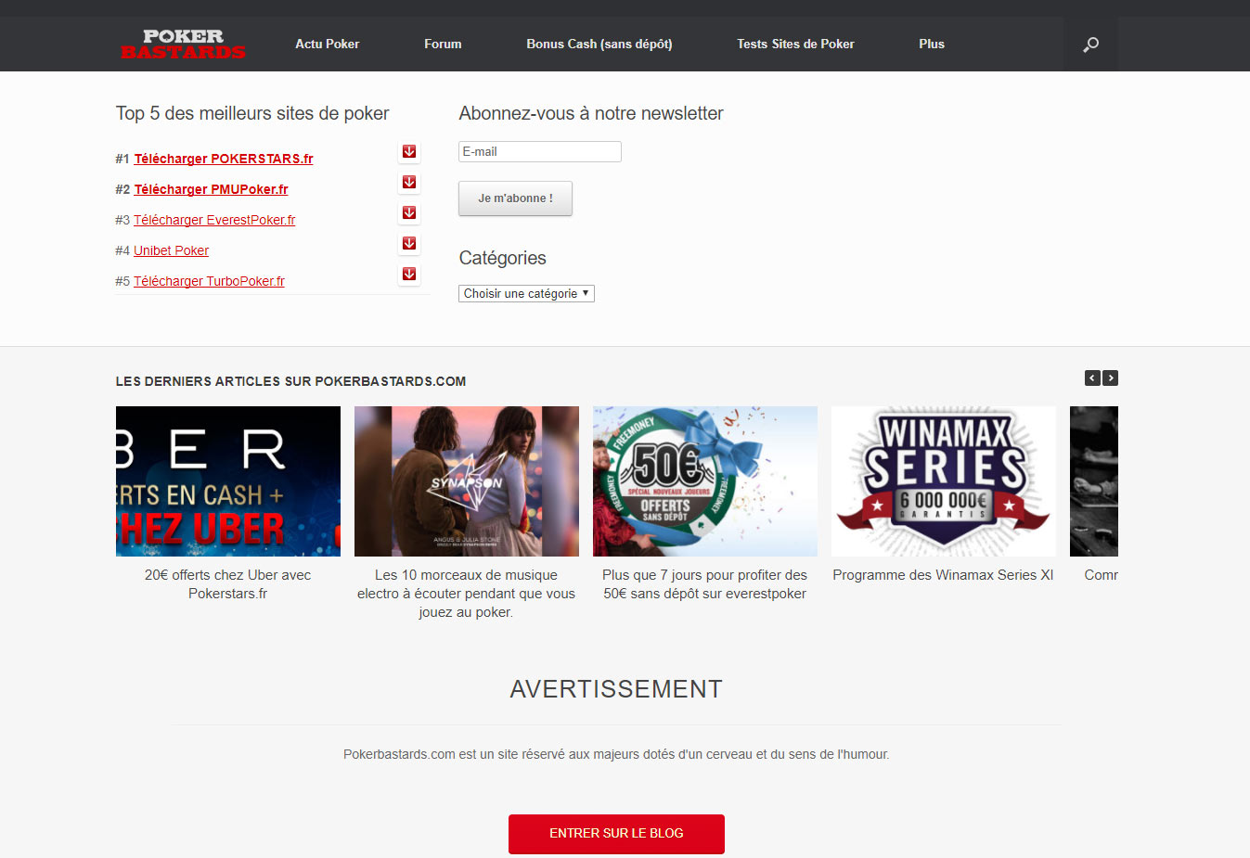
Task: Open the 50€ offerts sans dépôt thumbnail
Action: click(705, 481)
